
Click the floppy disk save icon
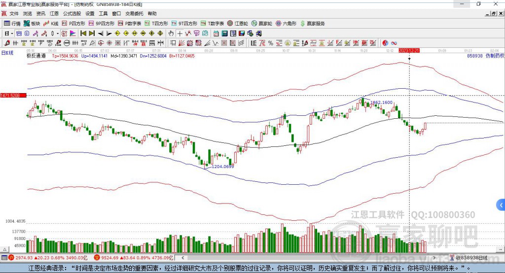pos(242,34)
